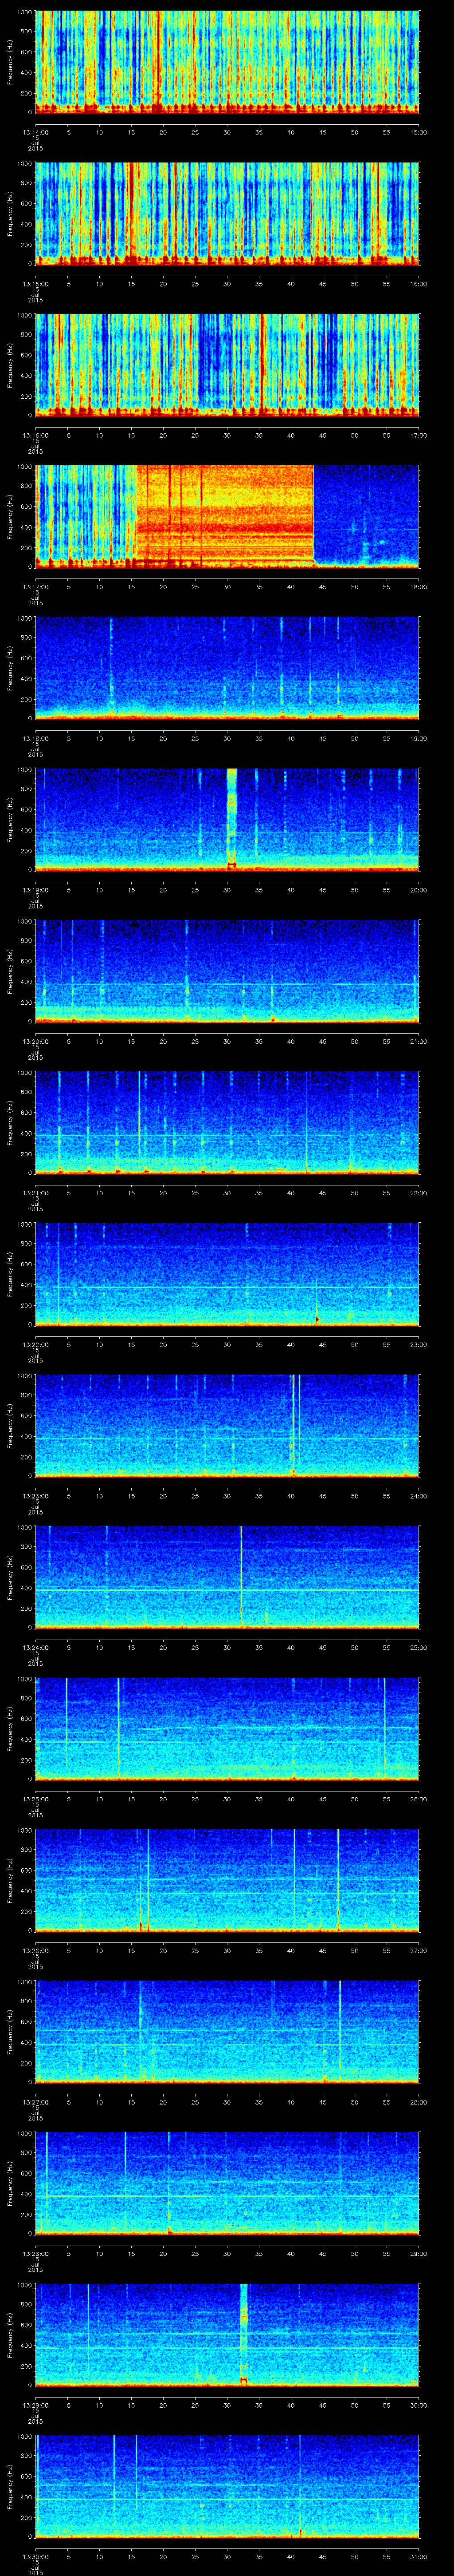Select the spectrogram panel starting at 13:17:00
The width and height of the screenshot is (454, 2576).
pos(227,517)
